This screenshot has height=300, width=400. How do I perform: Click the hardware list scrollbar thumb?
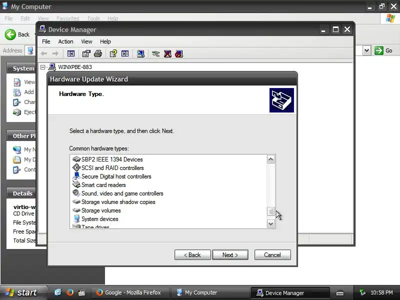coord(271,211)
